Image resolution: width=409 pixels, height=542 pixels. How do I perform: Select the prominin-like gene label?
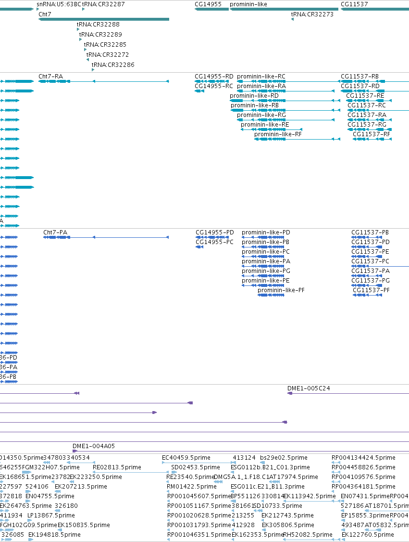pos(248,4)
